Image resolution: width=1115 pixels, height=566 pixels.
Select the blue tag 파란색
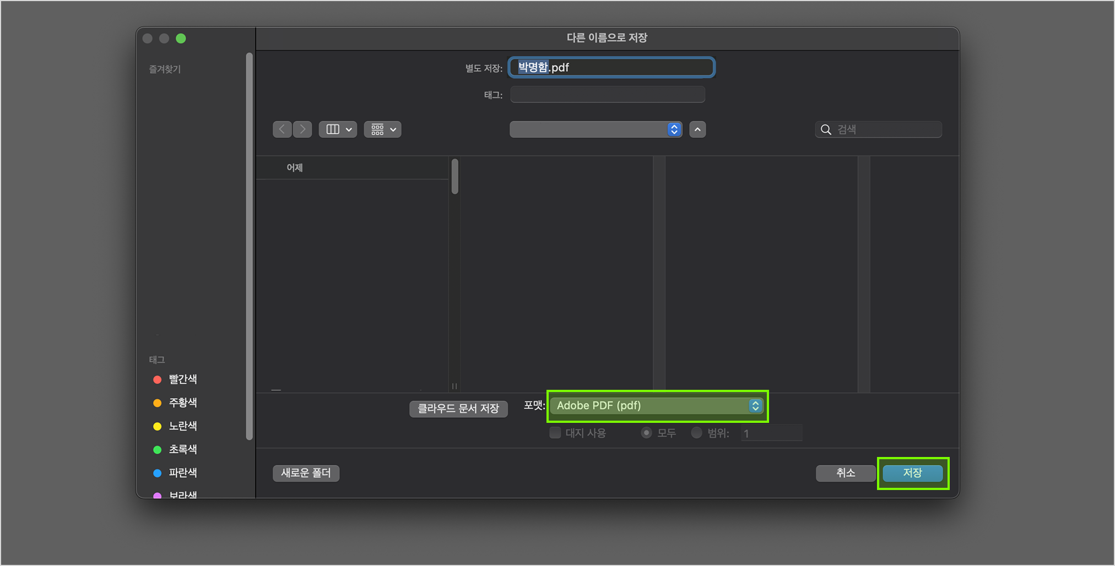click(182, 472)
